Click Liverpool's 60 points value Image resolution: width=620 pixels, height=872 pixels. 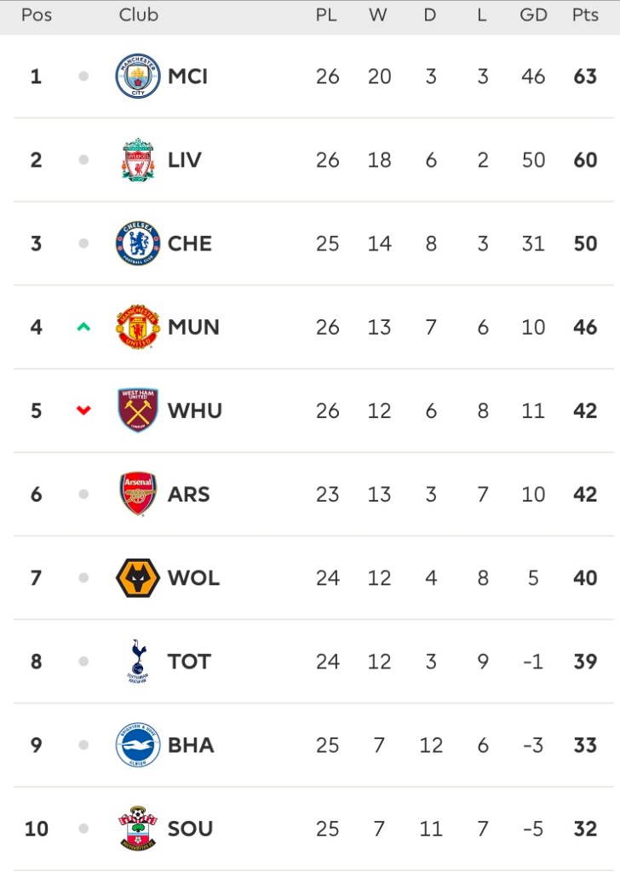pos(585,160)
